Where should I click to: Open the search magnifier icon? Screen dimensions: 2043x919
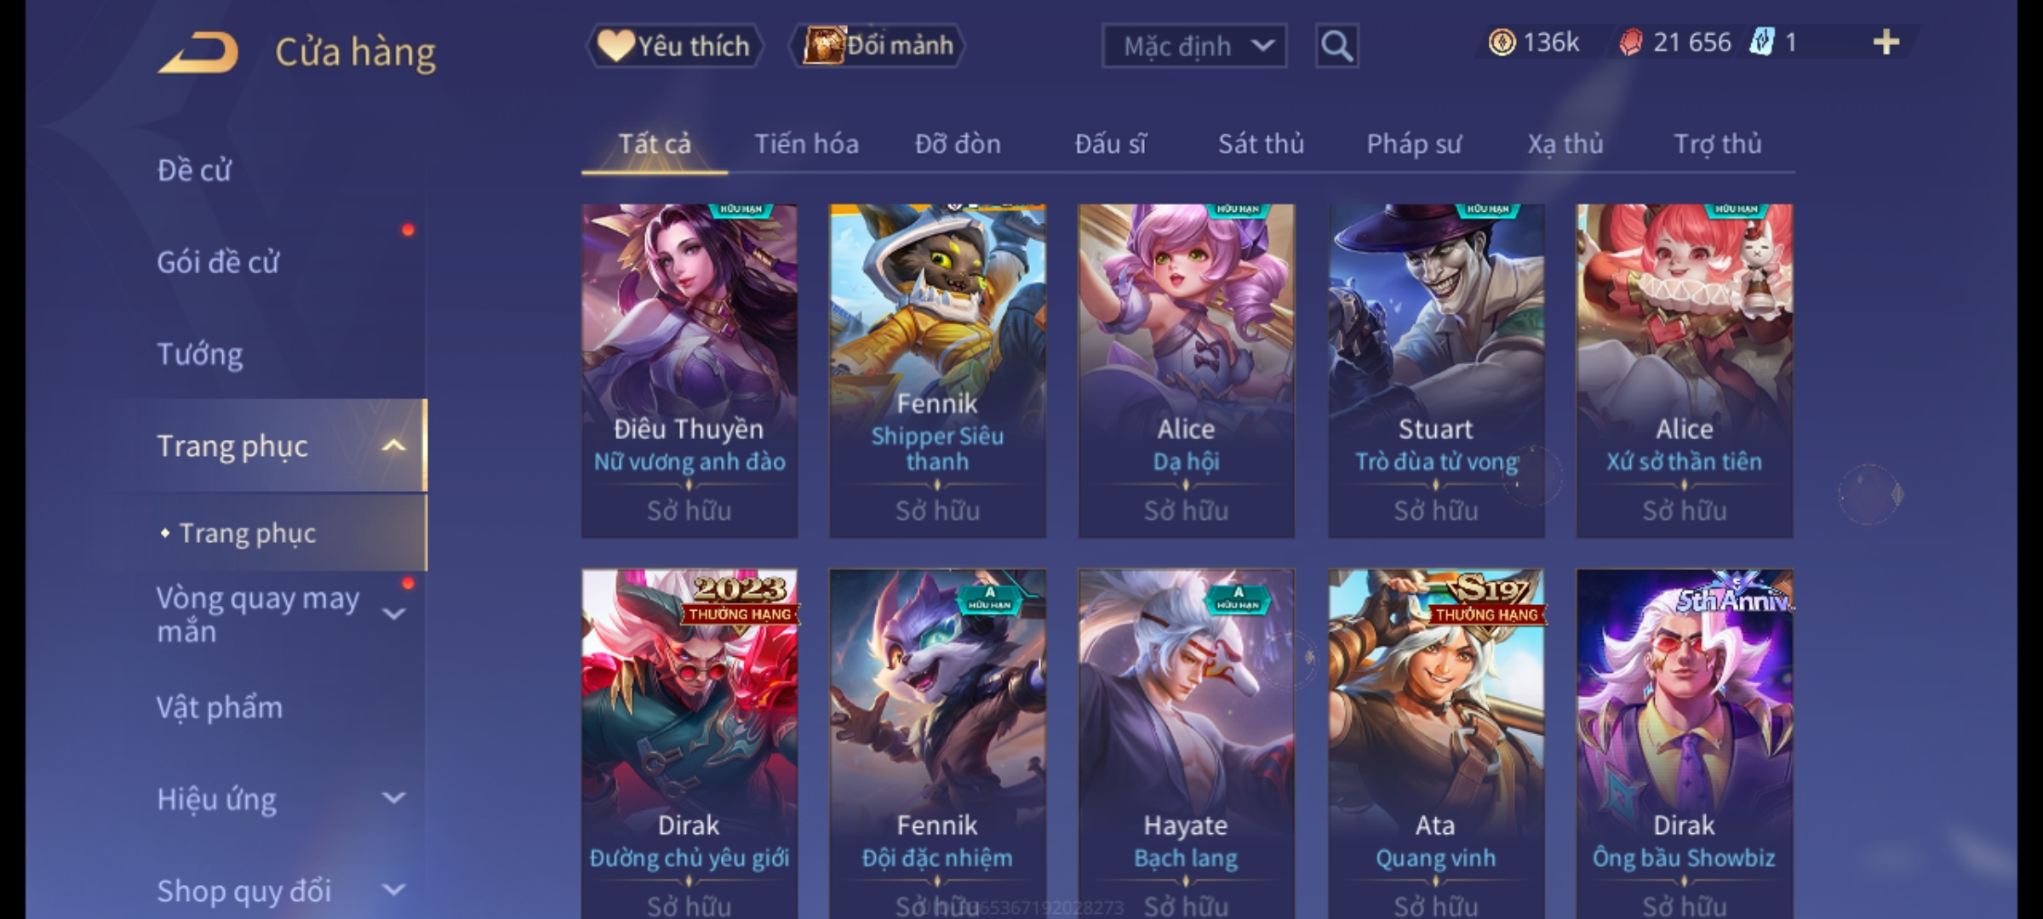pos(1336,46)
